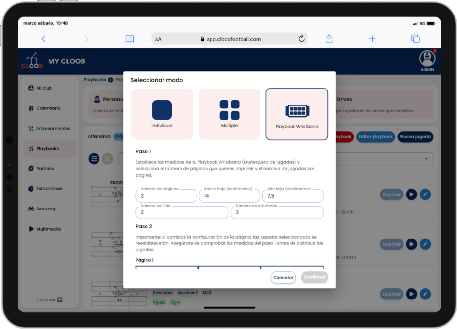The width and height of the screenshot is (457, 329).
Task: Select Playbook Wristband mode
Action: click(297, 114)
